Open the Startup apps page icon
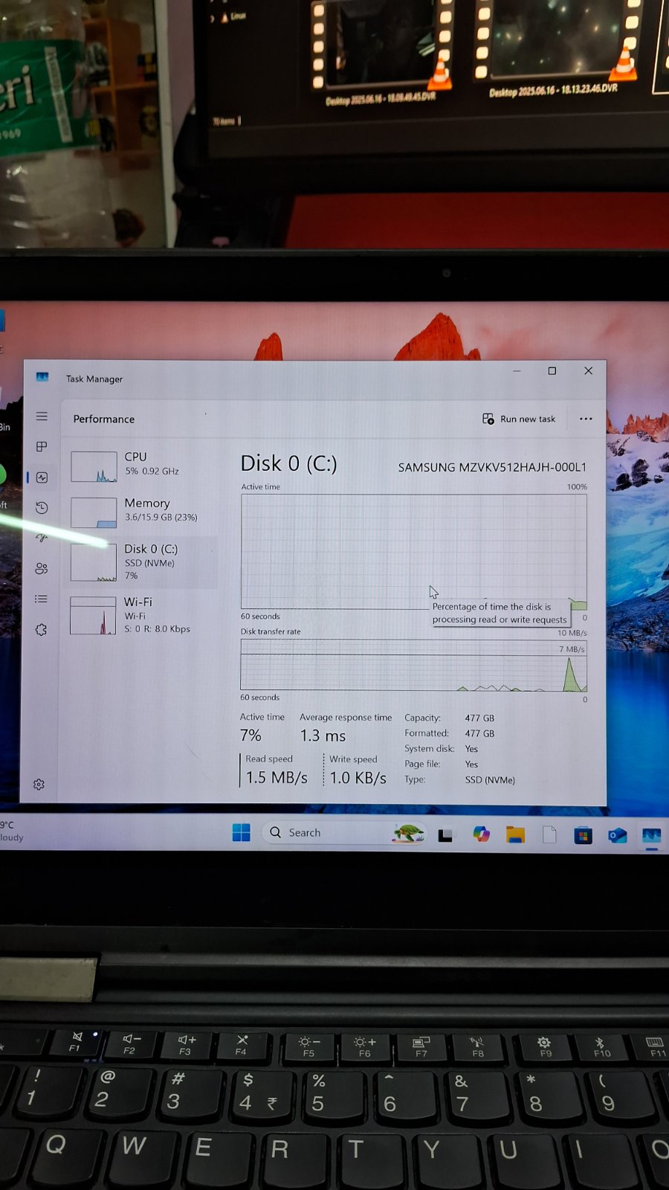Screen dimensions: 669x1190 coord(42,538)
